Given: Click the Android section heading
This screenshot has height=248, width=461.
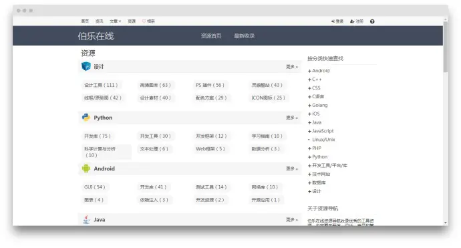Looking at the screenshot, I should [x=104, y=168].
